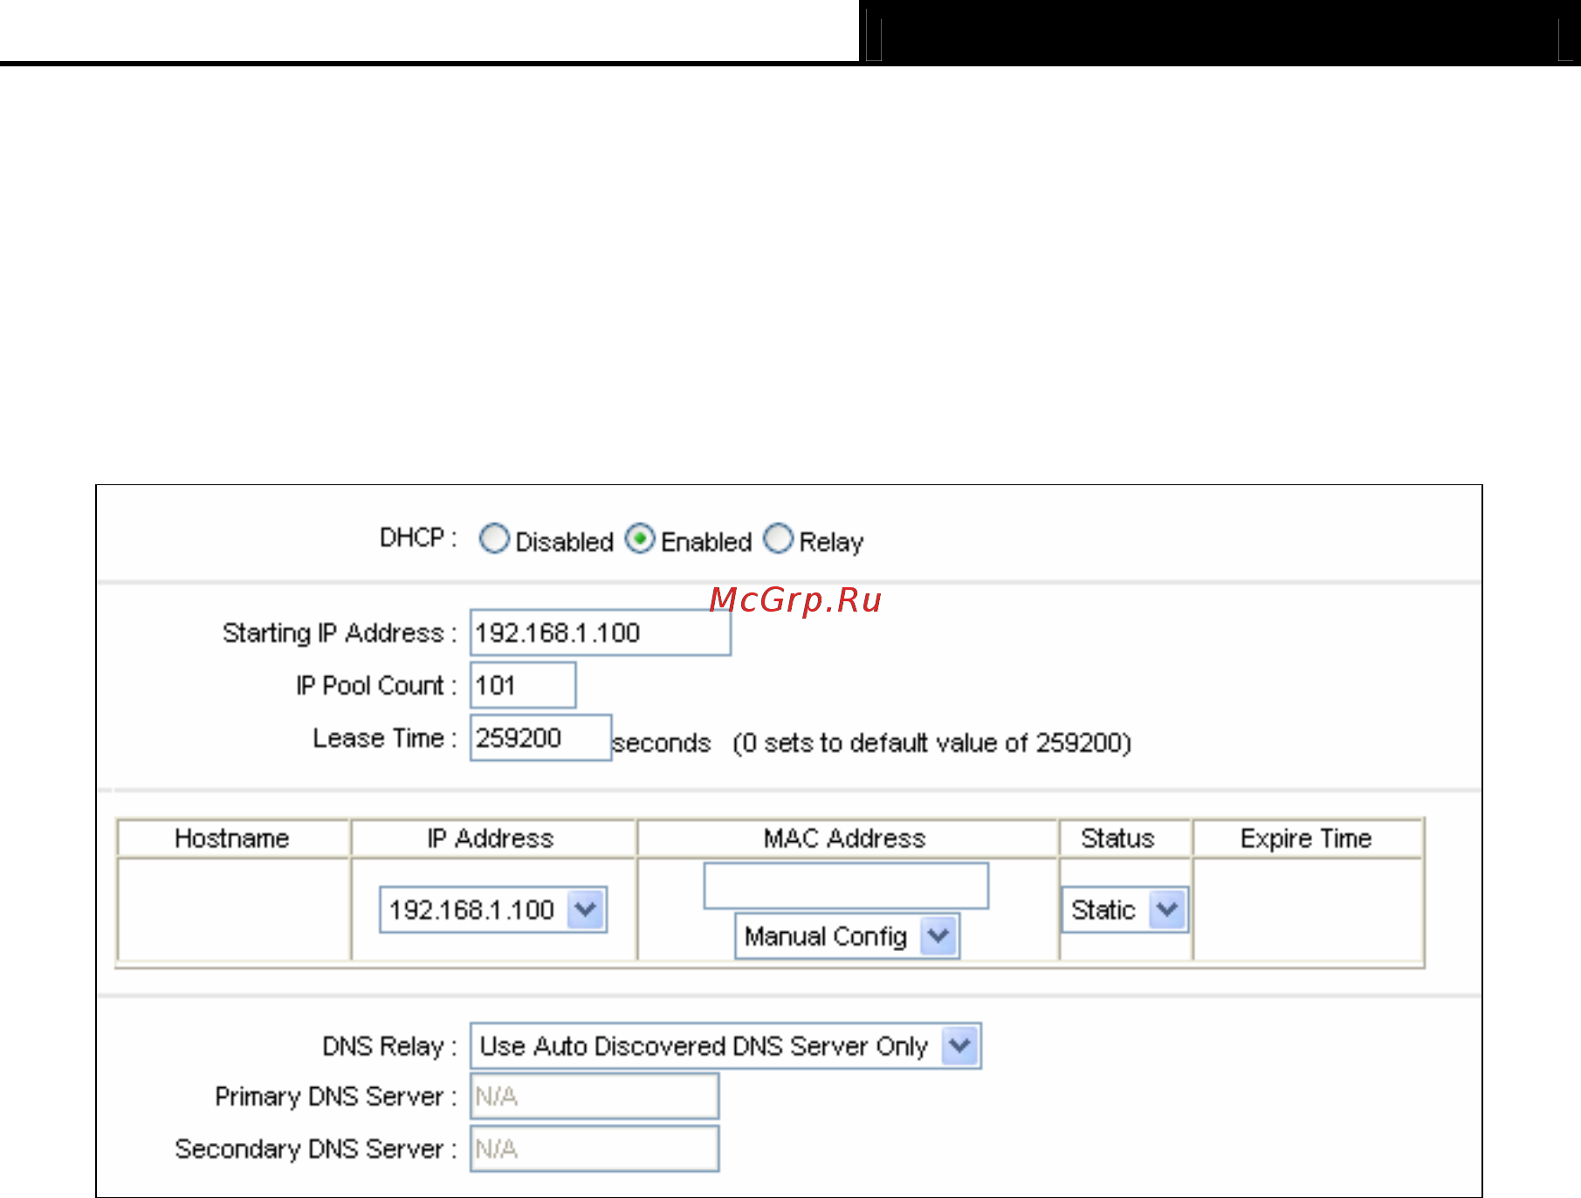Screen dimensions: 1581x1198
Task: Select the DHCP Disabled radio button
Action: [x=494, y=538]
